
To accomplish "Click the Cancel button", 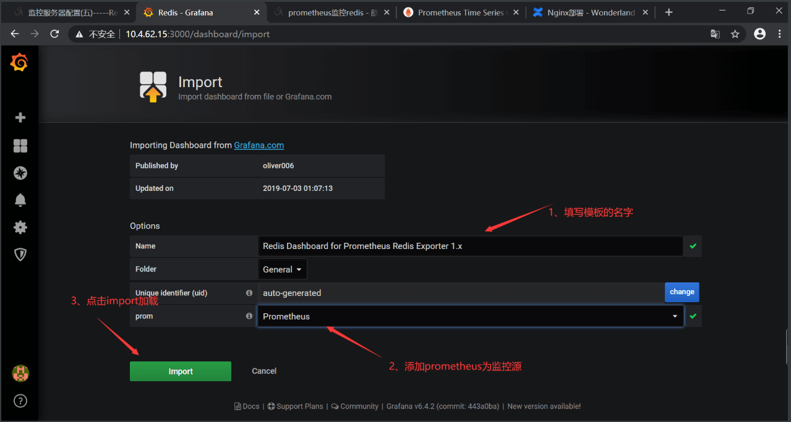I will [x=264, y=371].
